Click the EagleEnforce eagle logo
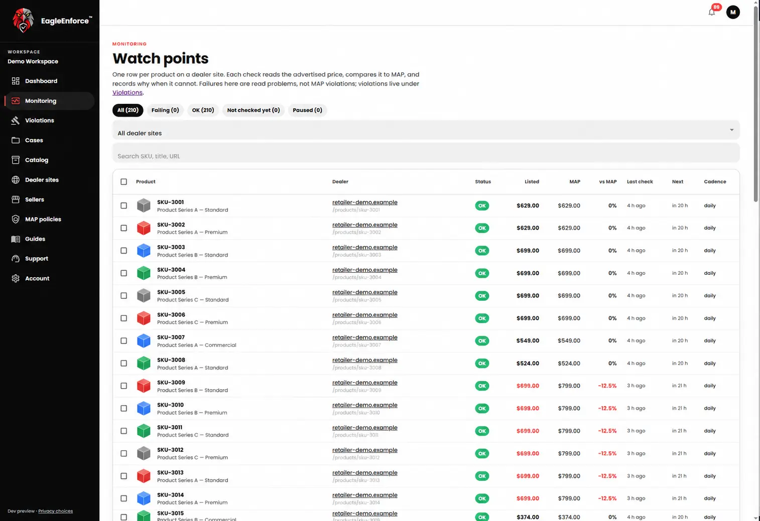The image size is (760, 521). coord(23,21)
